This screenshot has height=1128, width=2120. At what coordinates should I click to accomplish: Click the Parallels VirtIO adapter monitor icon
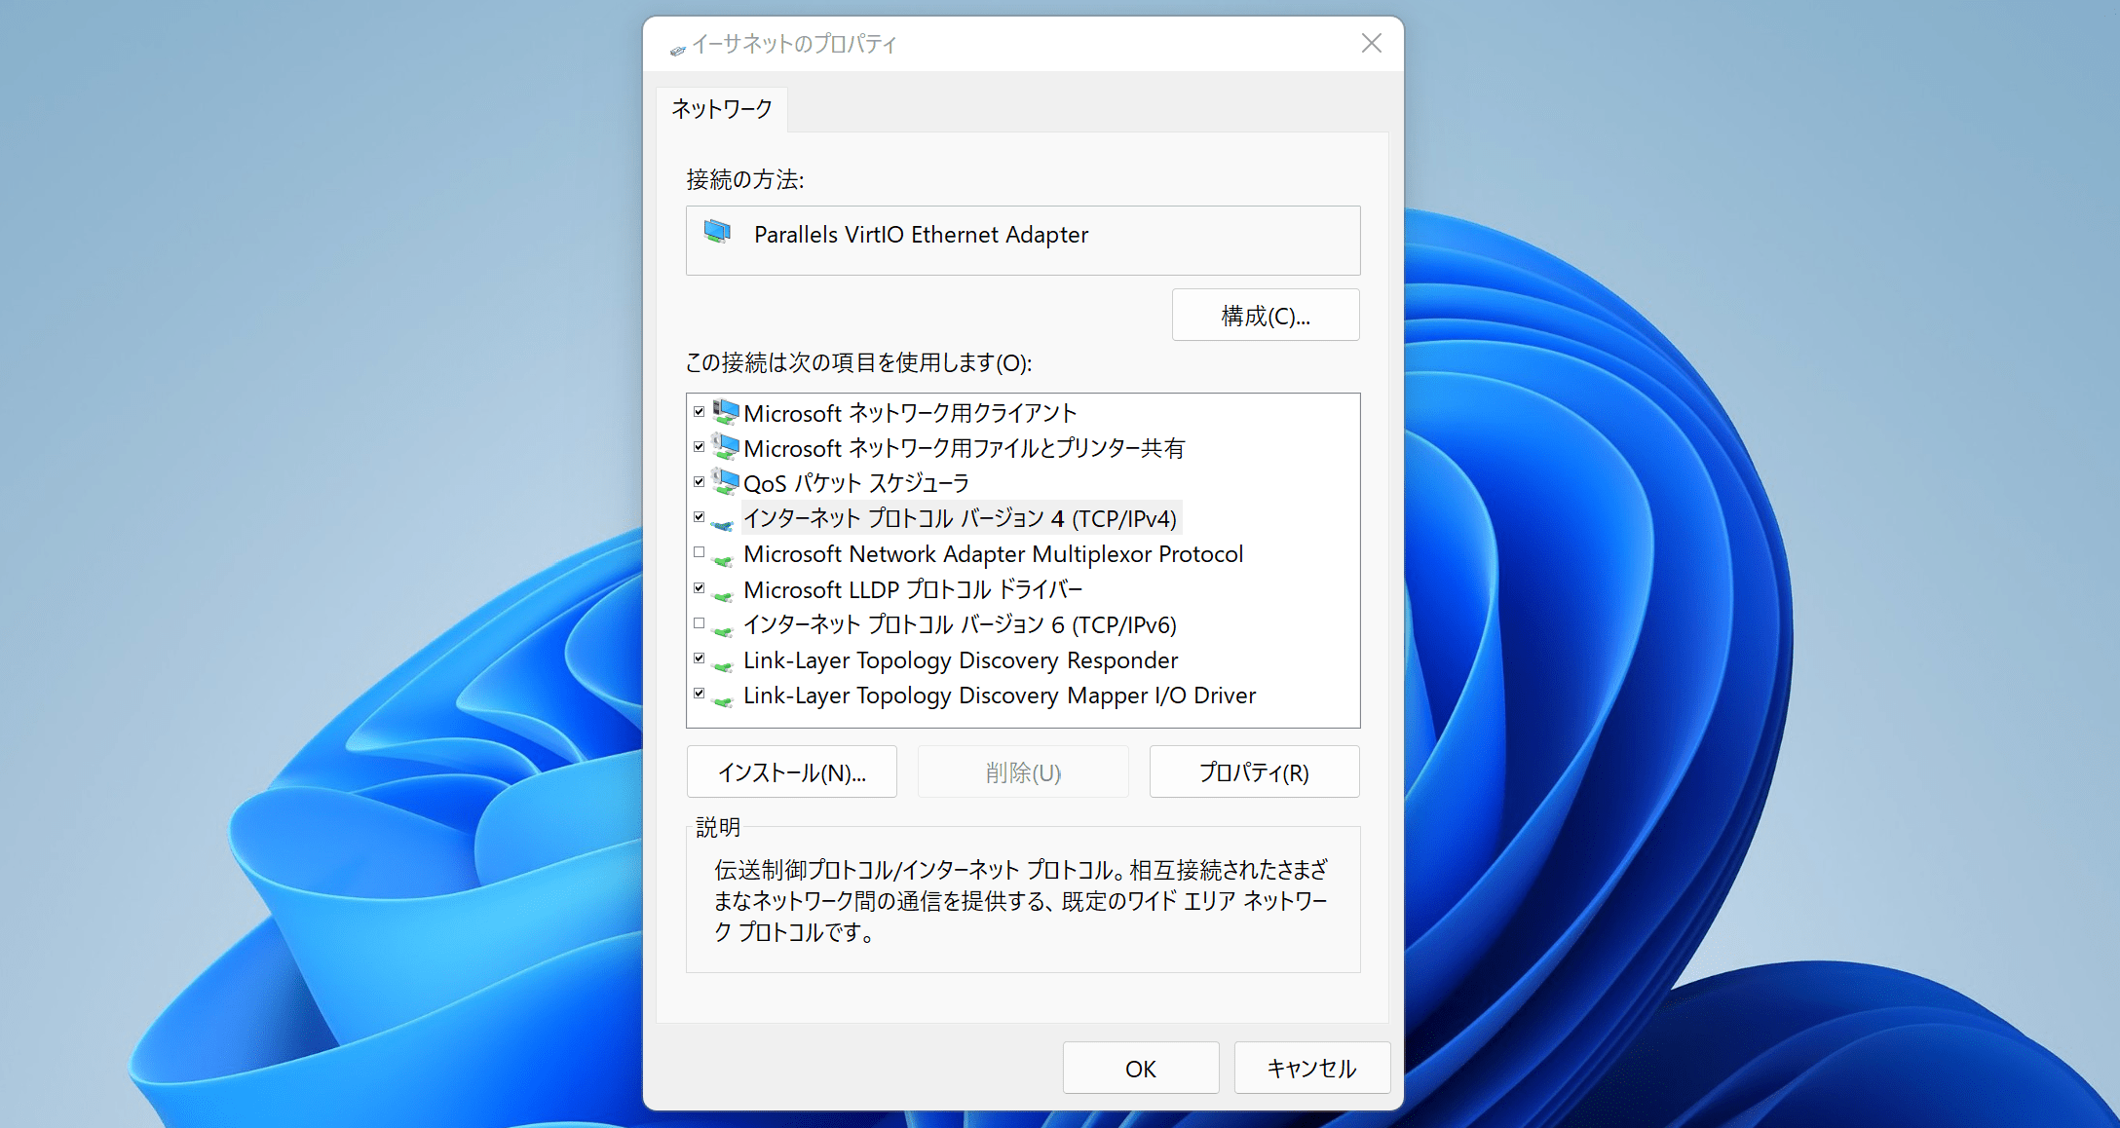717,233
